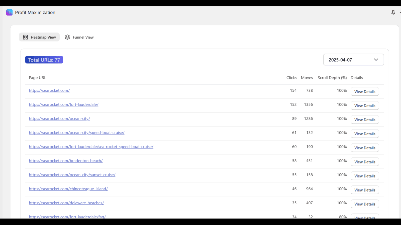Click the Heatmap View grid icon
Image resolution: width=401 pixels, height=225 pixels.
tap(25, 37)
